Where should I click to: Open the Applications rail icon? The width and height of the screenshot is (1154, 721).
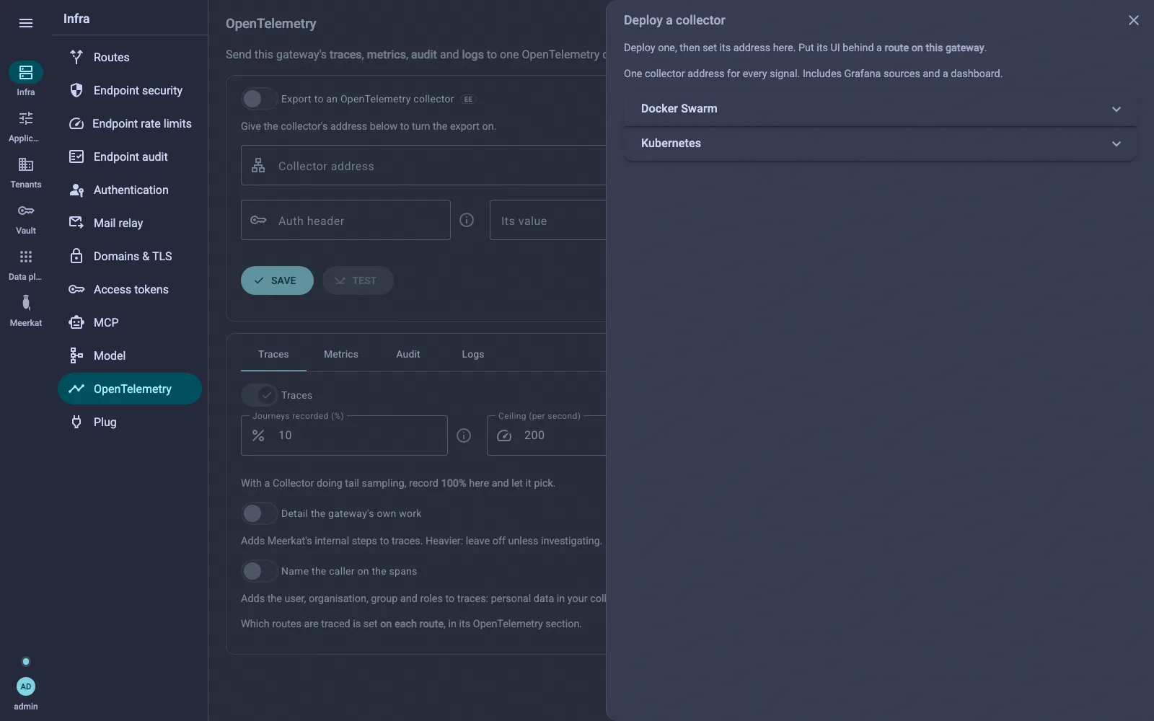(x=26, y=118)
